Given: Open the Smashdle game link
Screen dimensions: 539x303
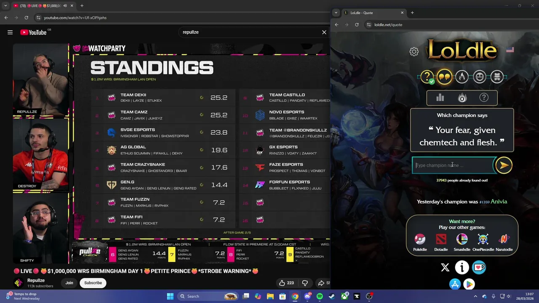Looking at the screenshot, I should click(462, 242).
